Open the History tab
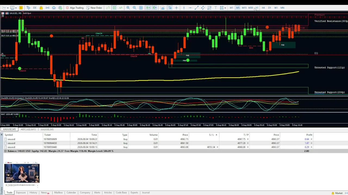The height and width of the screenshot is (195, 348). tap(33, 193)
